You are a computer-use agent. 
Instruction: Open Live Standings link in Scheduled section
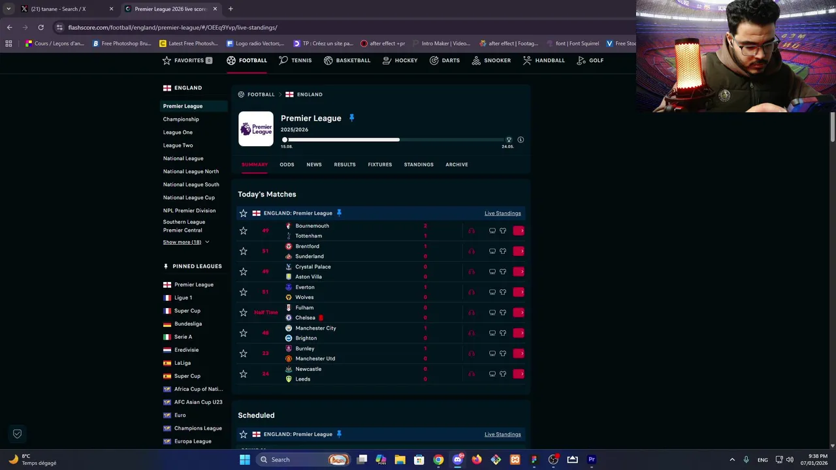tap(503, 434)
